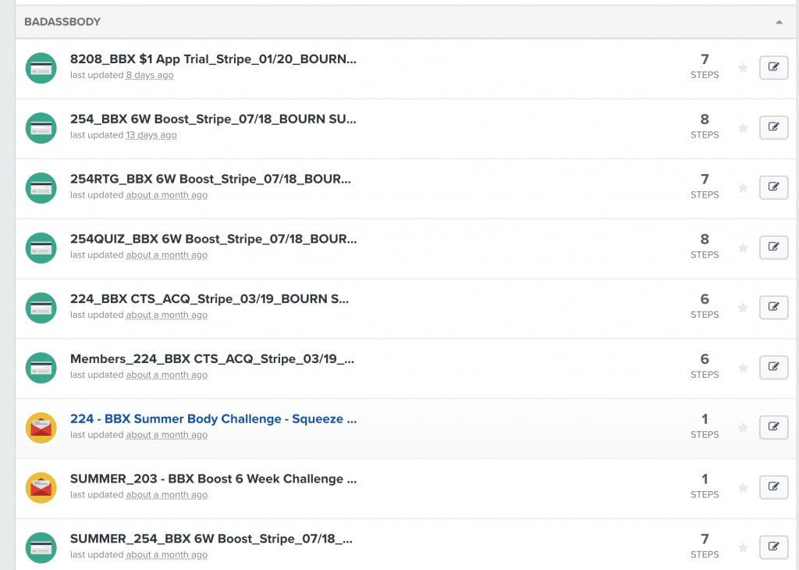Open editor for 254QUIZ_BBX funnel

(x=773, y=248)
